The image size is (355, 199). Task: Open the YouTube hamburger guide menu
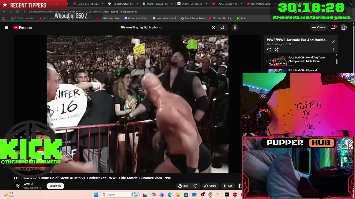coord(7,27)
